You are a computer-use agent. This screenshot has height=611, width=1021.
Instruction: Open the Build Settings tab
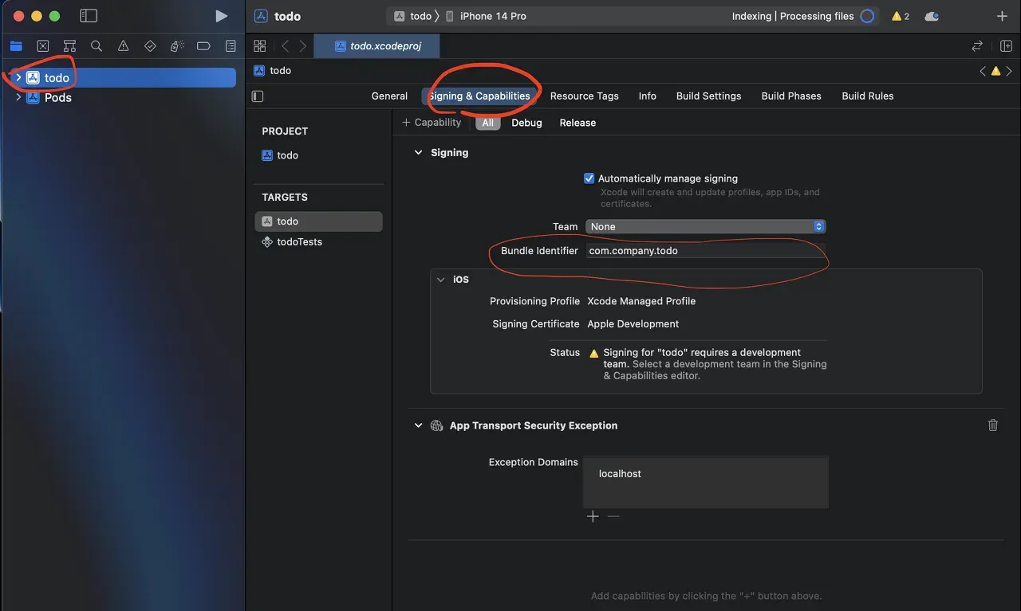point(708,96)
